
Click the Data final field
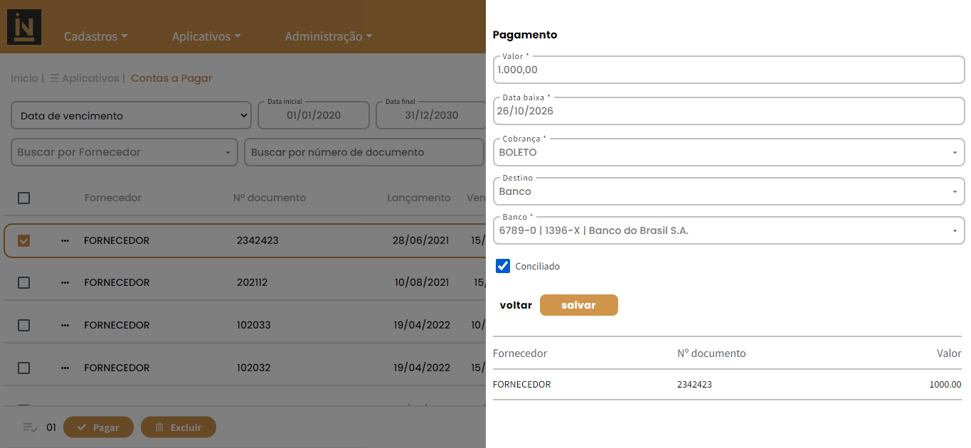431,115
